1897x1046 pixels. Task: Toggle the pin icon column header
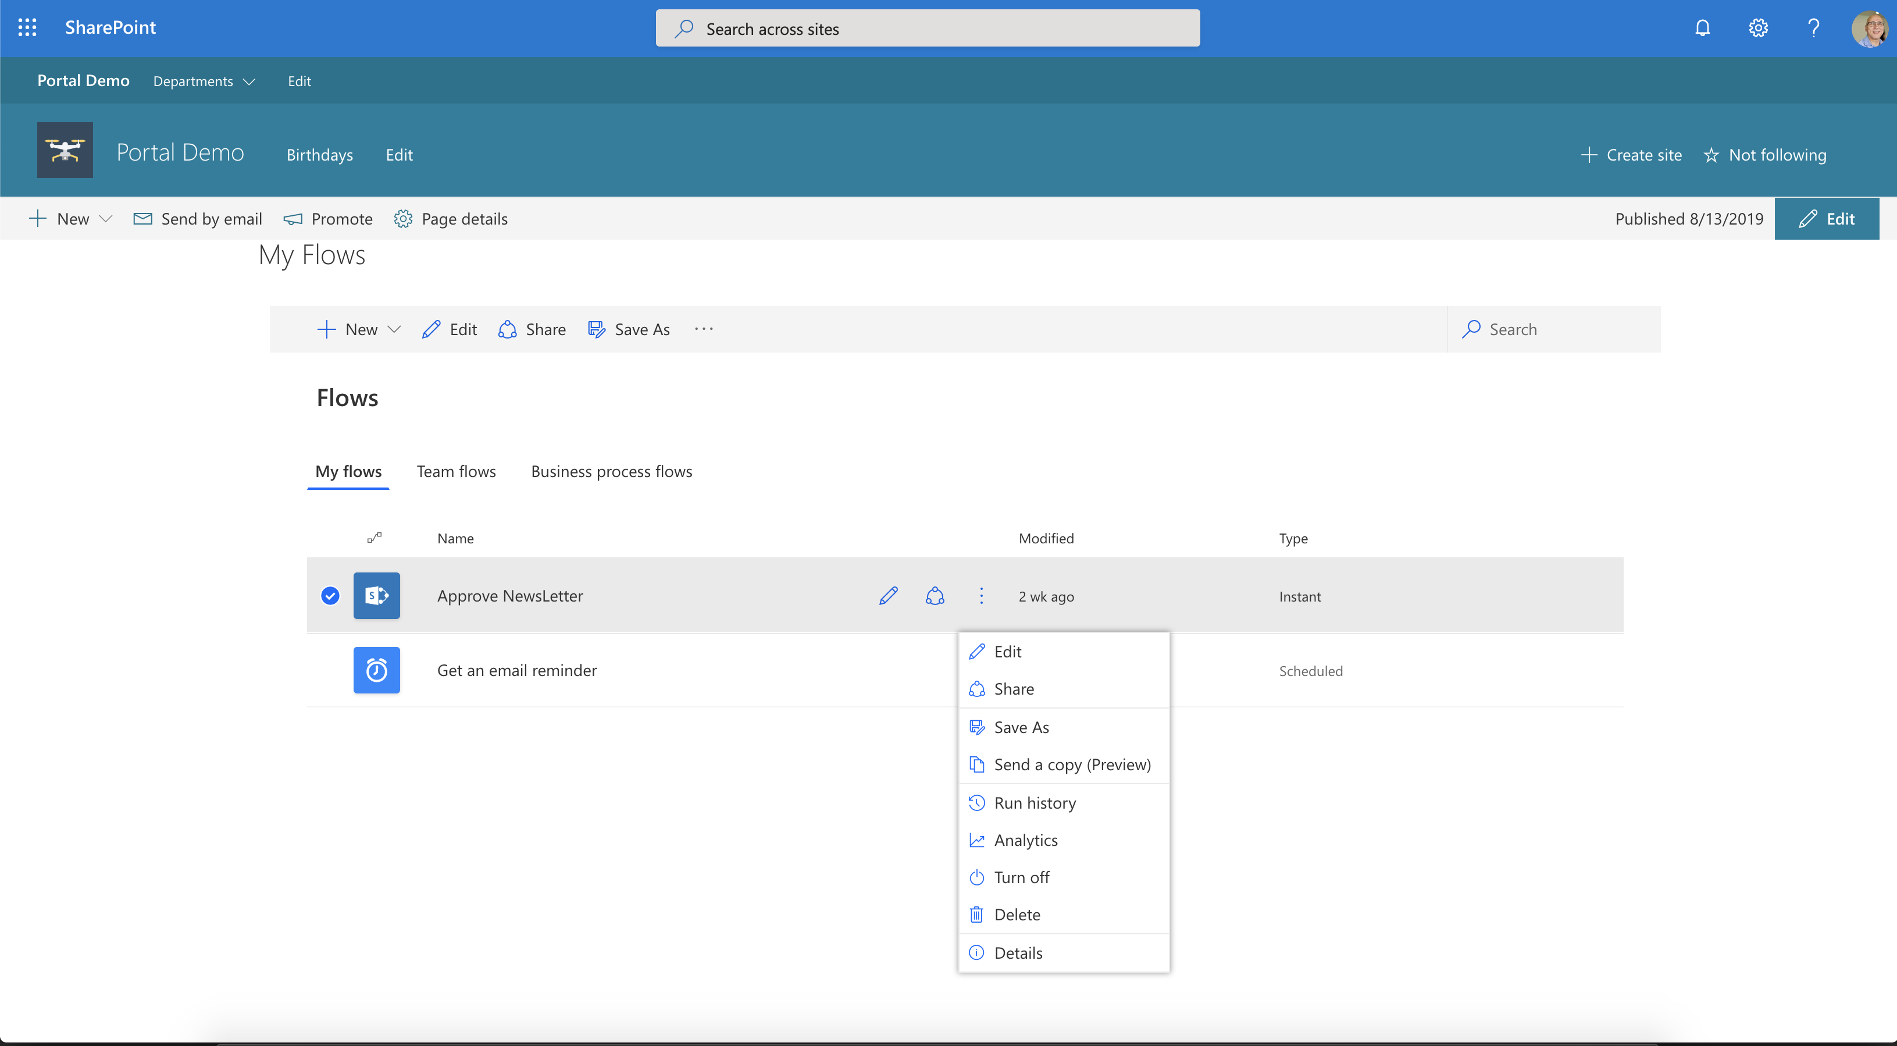tap(375, 537)
